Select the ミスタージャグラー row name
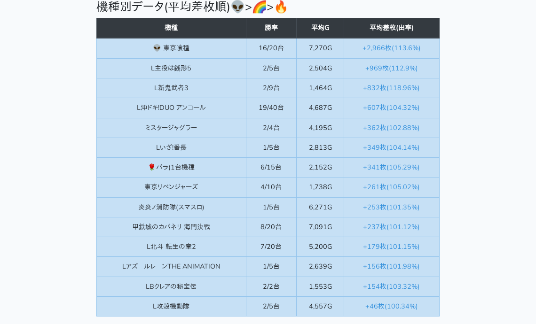 tap(171, 128)
